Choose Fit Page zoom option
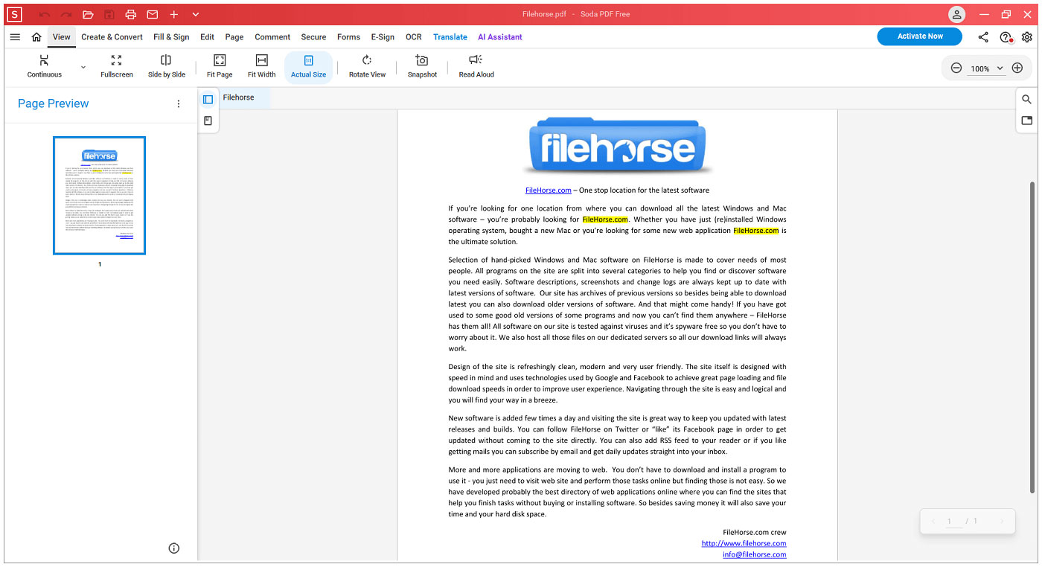The image size is (1042, 567). coord(220,66)
